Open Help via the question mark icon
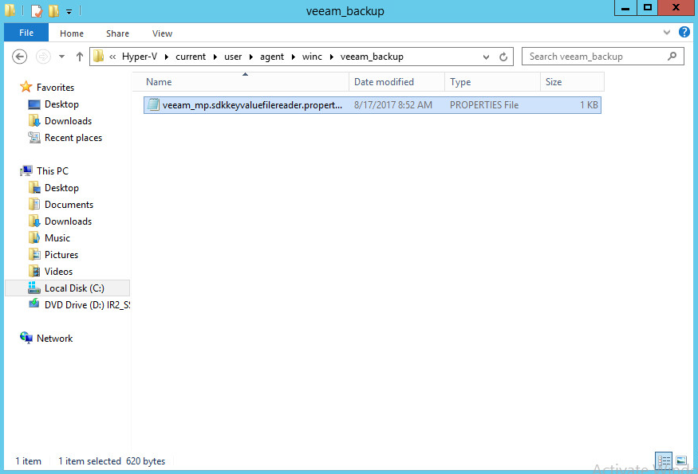Screen dimensions: 698x474 (684, 33)
